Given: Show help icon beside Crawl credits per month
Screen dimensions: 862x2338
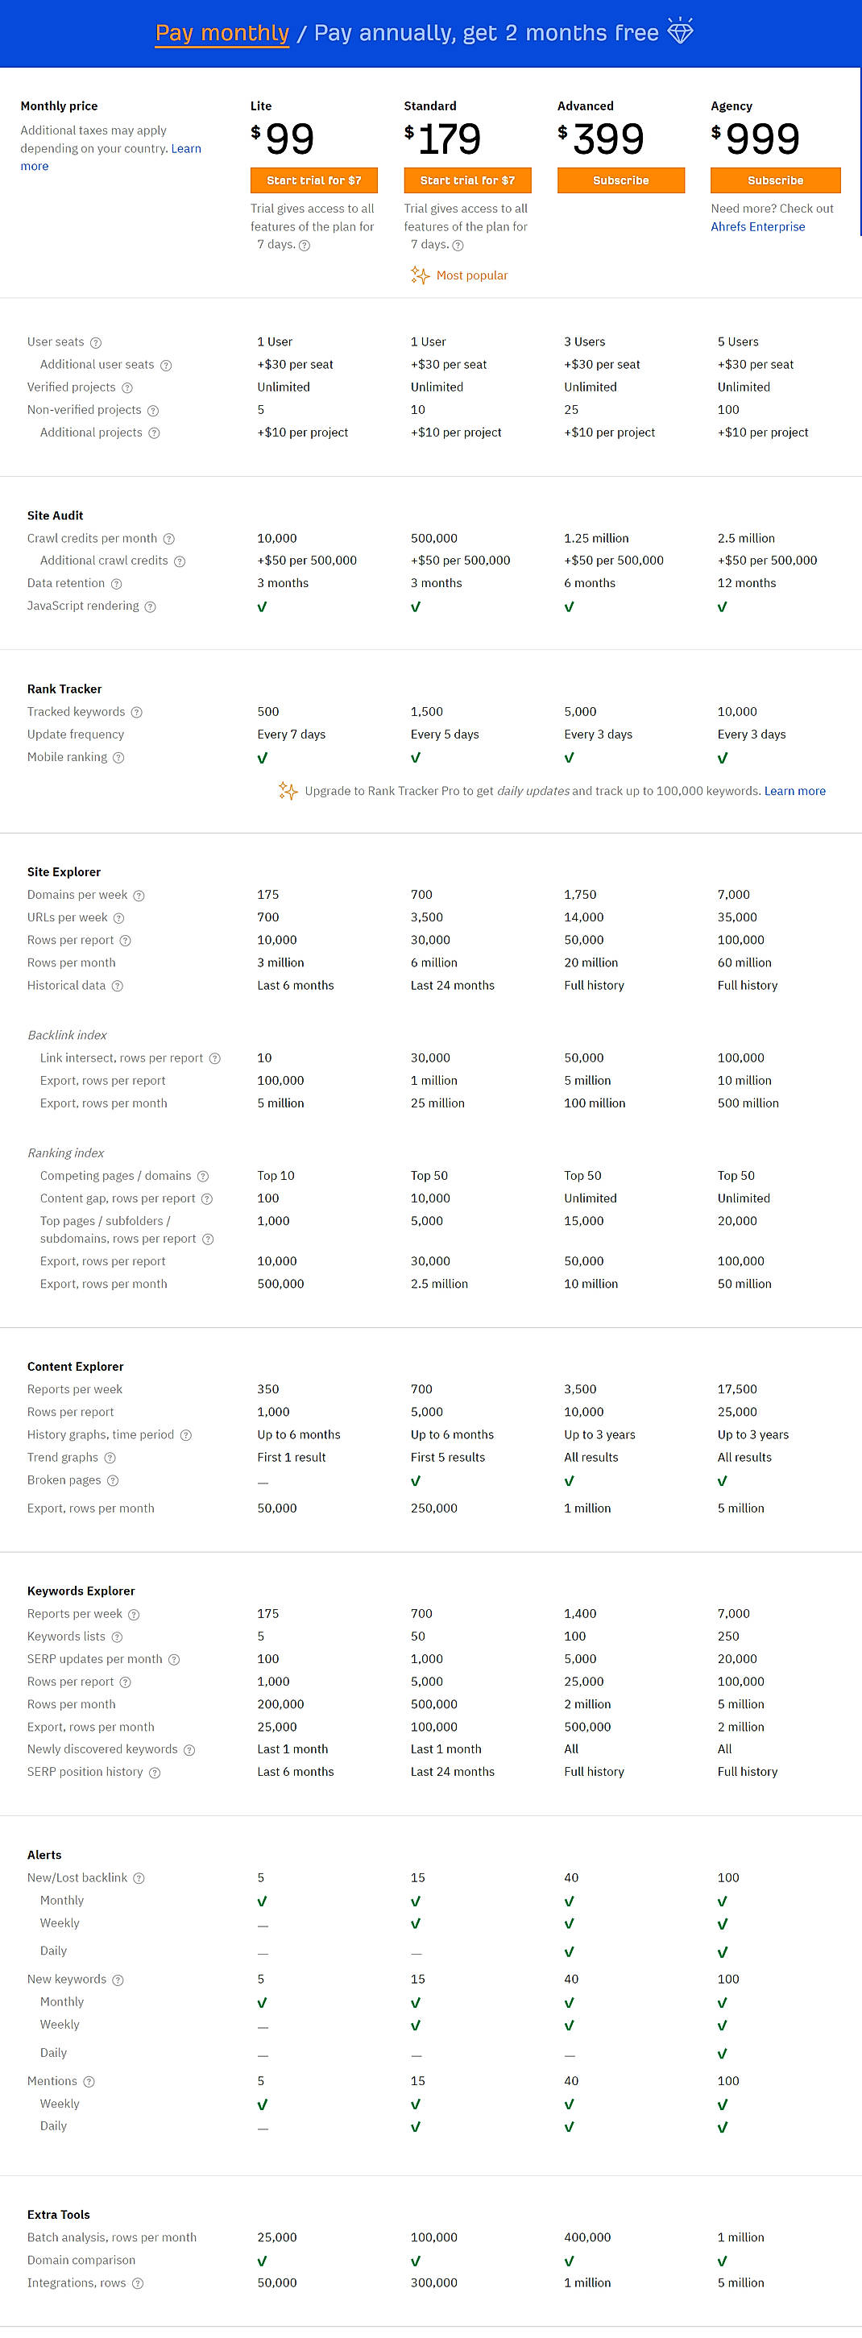Looking at the screenshot, I should click(169, 539).
